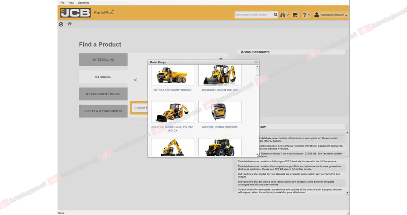407x215 pixels.
Task: Open the Licensing menu
Action: click(x=83, y=3)
